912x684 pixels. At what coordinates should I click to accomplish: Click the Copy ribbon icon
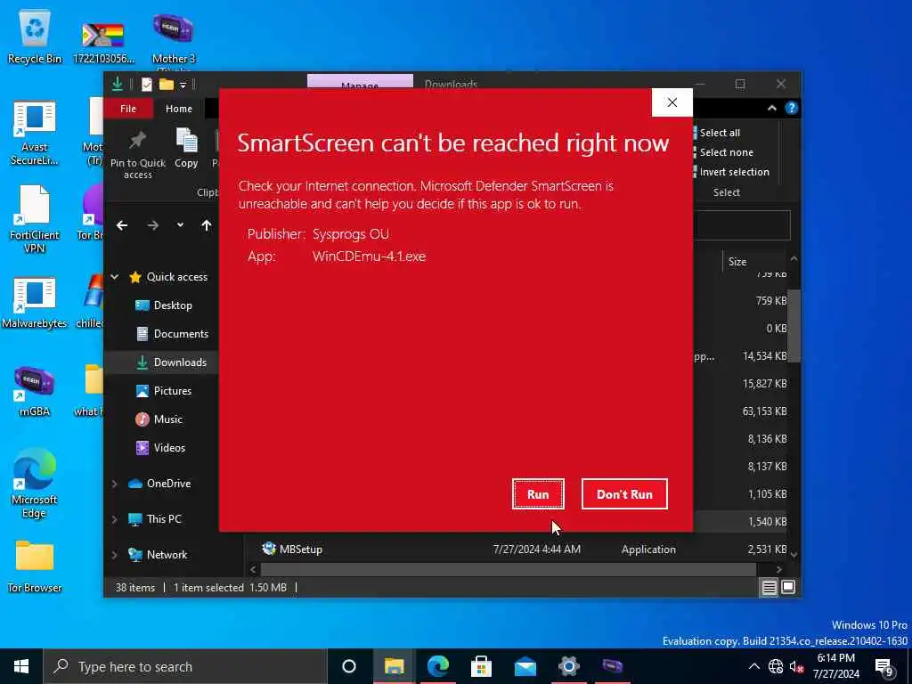[x=186, y=149]
